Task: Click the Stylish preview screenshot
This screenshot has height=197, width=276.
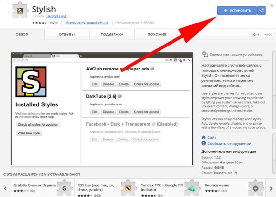Action: [102, 109]
